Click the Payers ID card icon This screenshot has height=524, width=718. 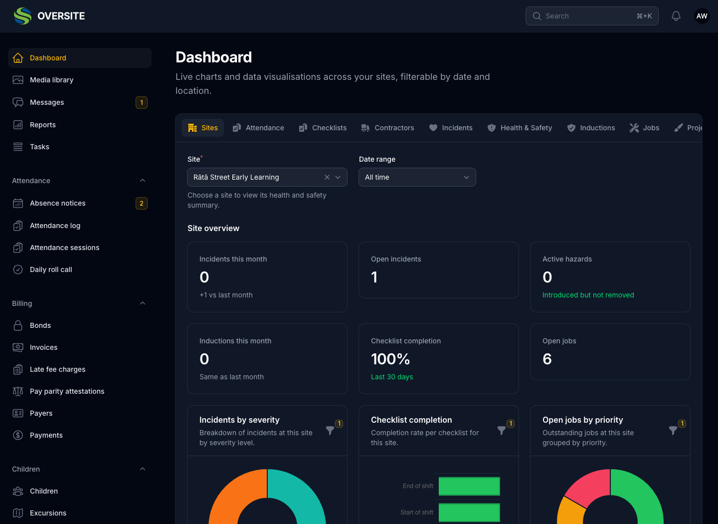[x=18, y=413]
